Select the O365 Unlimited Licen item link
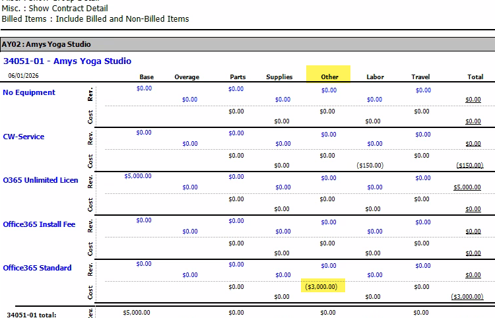This screenshot has height=318, width=495. [x=40, y=180]
